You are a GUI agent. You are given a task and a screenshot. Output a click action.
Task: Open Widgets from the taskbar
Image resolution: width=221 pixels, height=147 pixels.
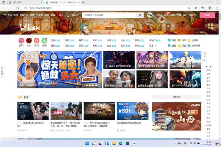tap(107, 143)
